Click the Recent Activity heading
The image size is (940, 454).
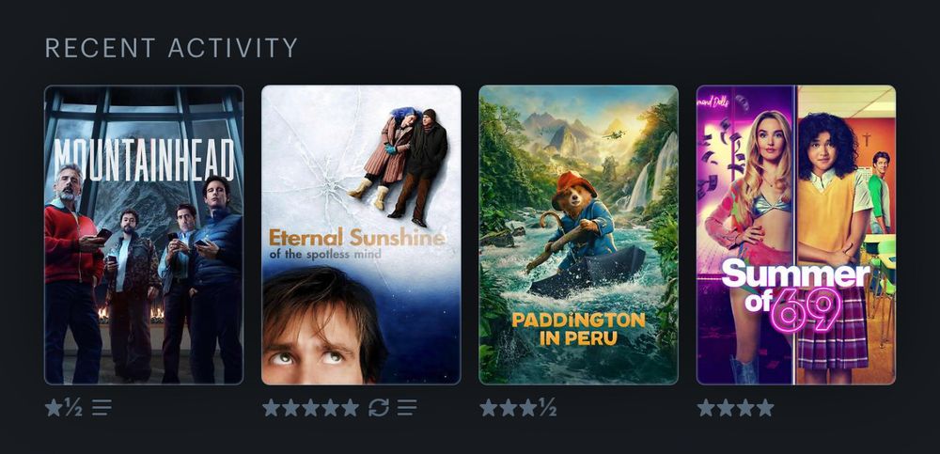point(171,48)
